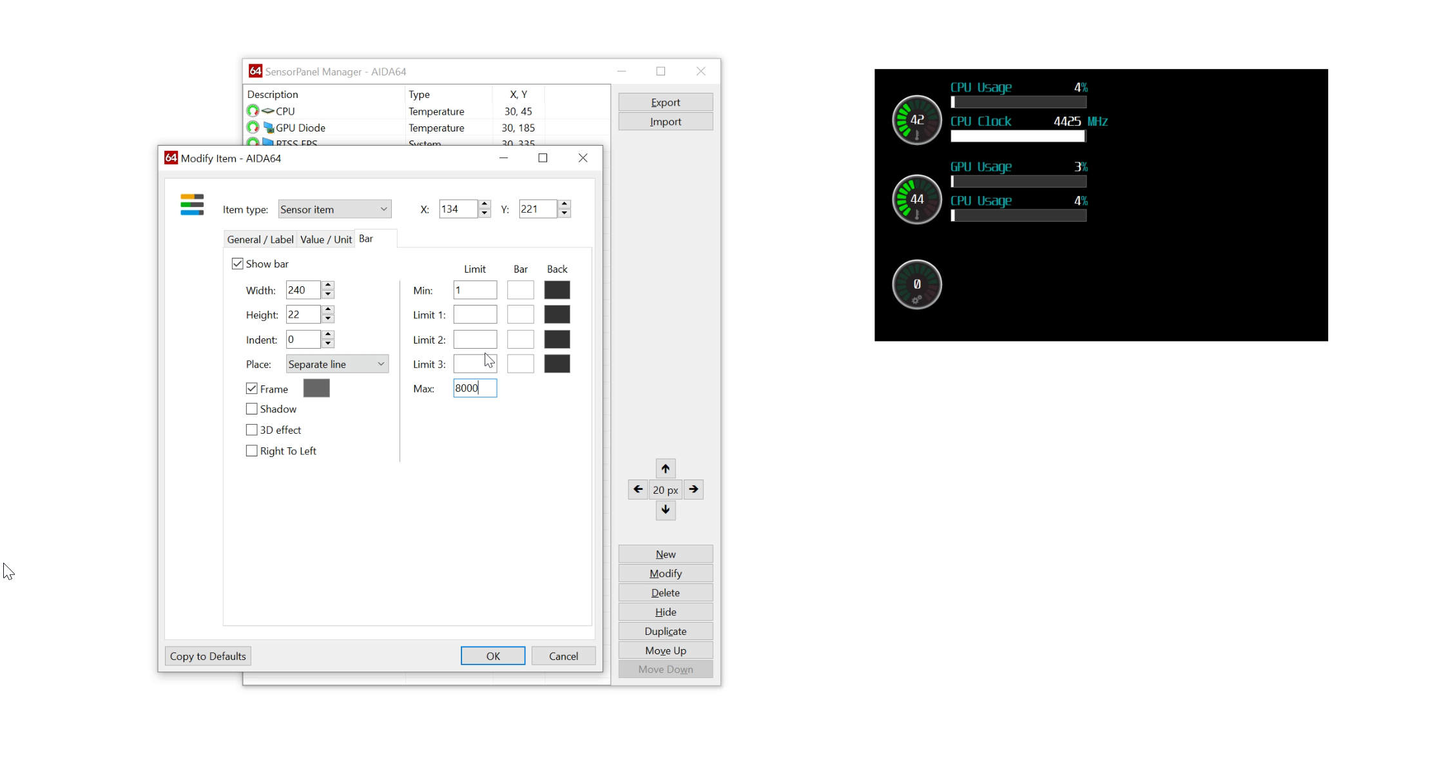Click Cancel in Modify Item dialog

564,656
